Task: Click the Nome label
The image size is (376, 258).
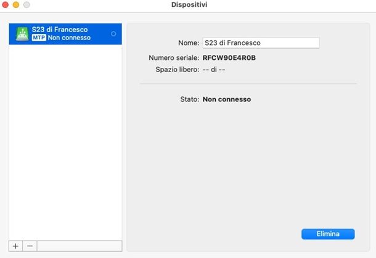Action: pos(187,43)
